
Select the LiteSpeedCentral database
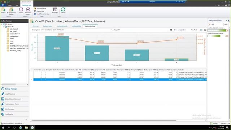pyautogui.click(x=14, y=34)
